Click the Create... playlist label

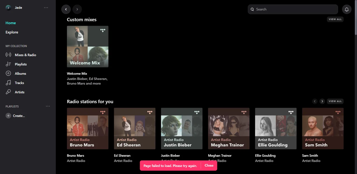pyautogui.click(x=19, y=116)
